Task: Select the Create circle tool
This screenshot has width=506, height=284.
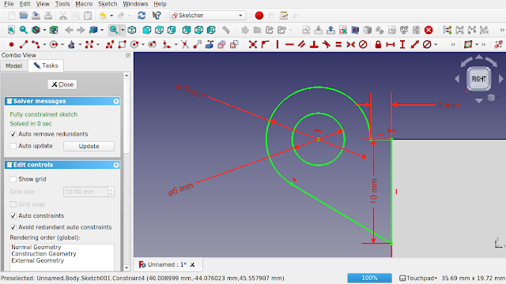Action: click(x=54, y=44)
